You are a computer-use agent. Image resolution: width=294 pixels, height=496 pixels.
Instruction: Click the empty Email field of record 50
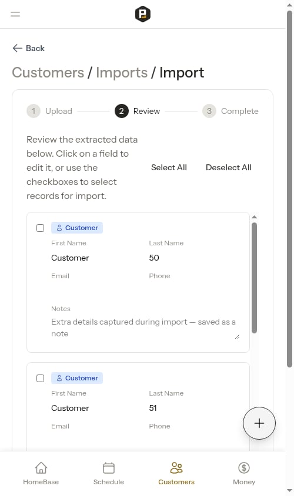(96, 291)
